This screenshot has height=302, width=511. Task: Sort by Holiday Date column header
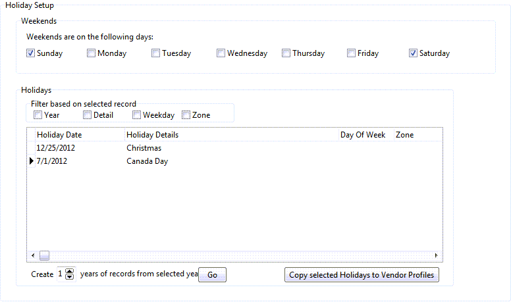click(x=79, y=135)
